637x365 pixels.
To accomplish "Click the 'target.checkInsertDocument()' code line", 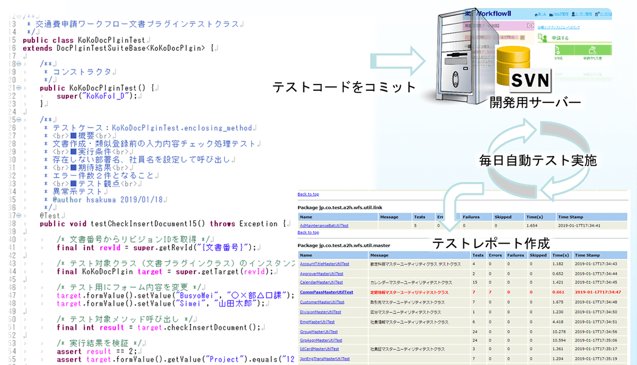I will (x=159, y=327).
